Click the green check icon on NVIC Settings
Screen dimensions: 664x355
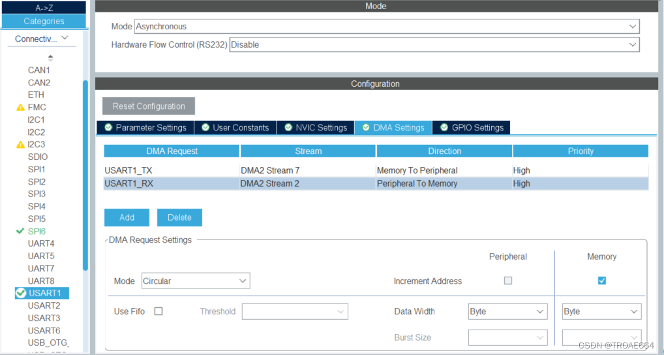[x=288, y=127]
